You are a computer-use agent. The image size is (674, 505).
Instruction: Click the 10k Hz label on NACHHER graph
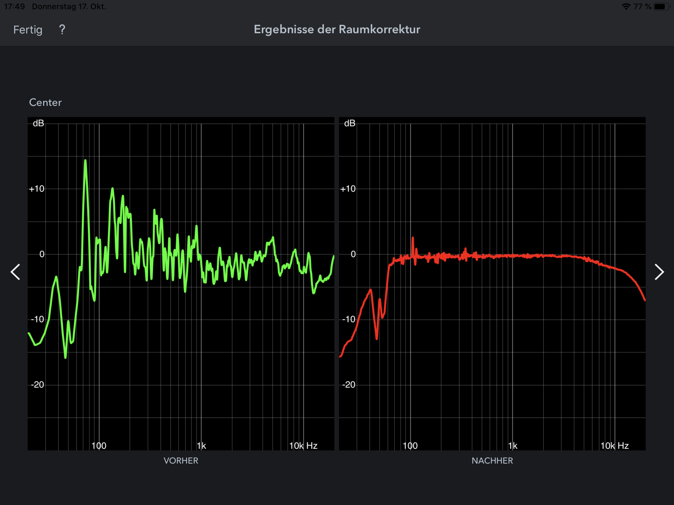614,446
